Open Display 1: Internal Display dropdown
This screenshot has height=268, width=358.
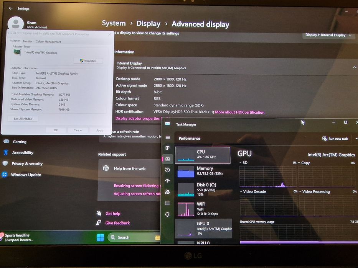(328, 35)
